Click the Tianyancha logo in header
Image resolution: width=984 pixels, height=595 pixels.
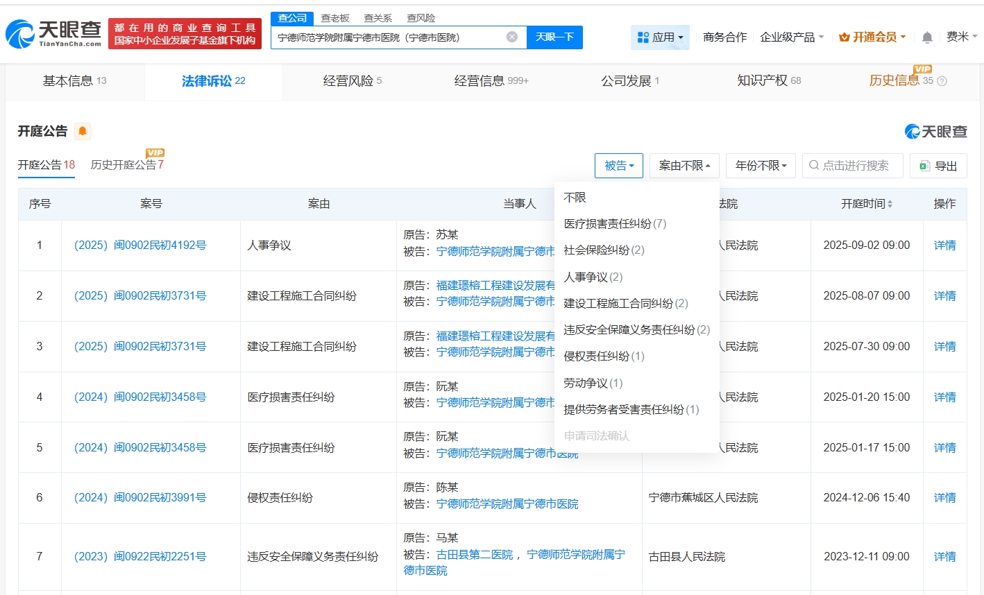point(53,33)
